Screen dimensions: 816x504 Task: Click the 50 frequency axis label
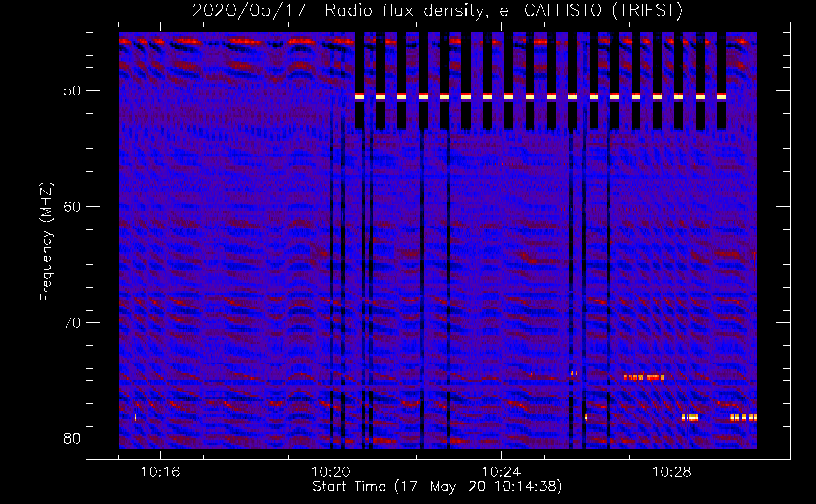[x=73, y=91]
